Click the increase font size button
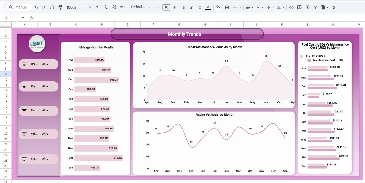The height and width of the screenshot is (183, 365). pyautogui.click(x=174, y=7)
